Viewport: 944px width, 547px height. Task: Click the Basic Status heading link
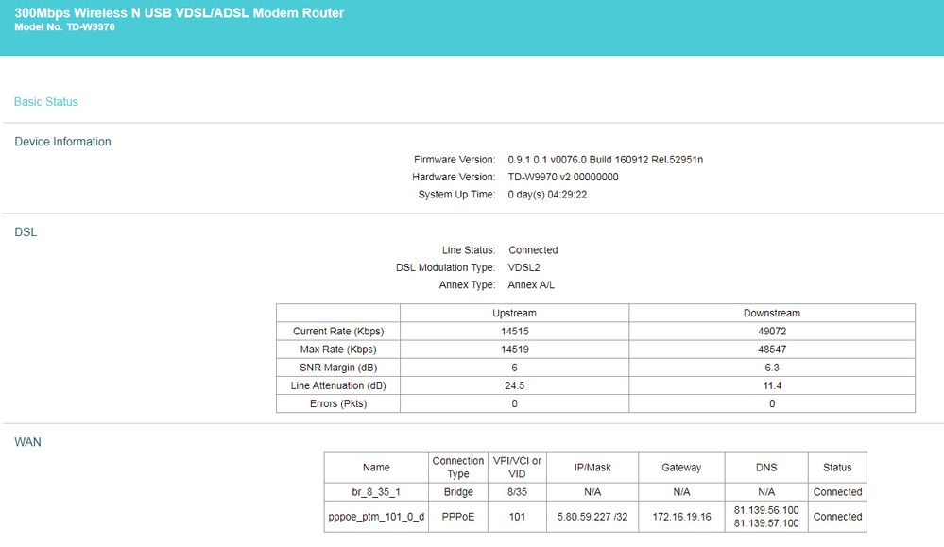[45, 102]
